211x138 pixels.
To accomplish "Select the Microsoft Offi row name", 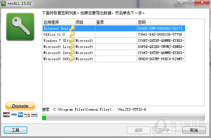I will [57, 59].
